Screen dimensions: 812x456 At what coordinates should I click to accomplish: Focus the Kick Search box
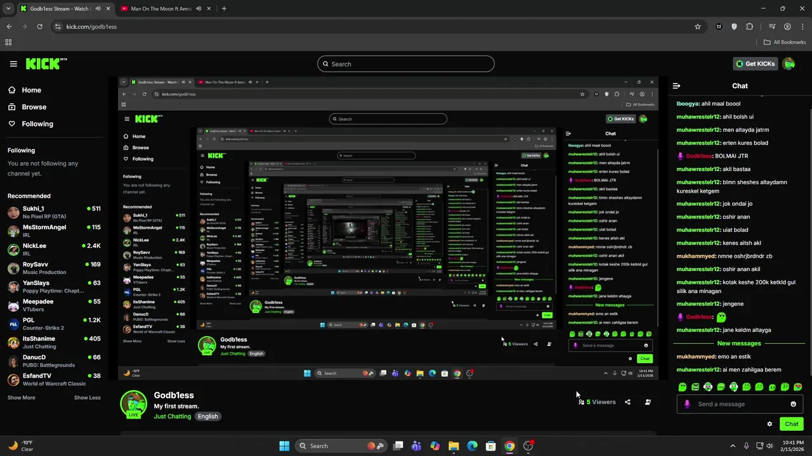[x=406, y=64]
